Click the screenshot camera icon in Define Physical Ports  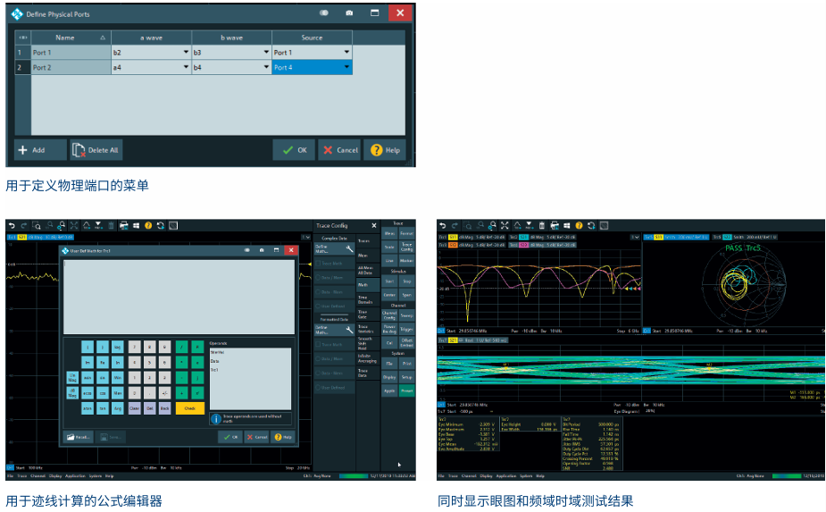tap(349, 13)
